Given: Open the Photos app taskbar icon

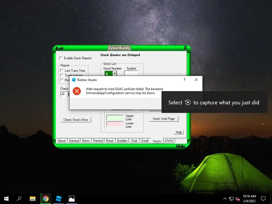Looking at the screenshot, I should coord(72,199).
